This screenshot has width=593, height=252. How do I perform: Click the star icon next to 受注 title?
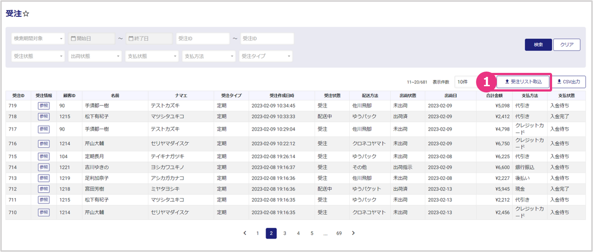coord(26,14)
